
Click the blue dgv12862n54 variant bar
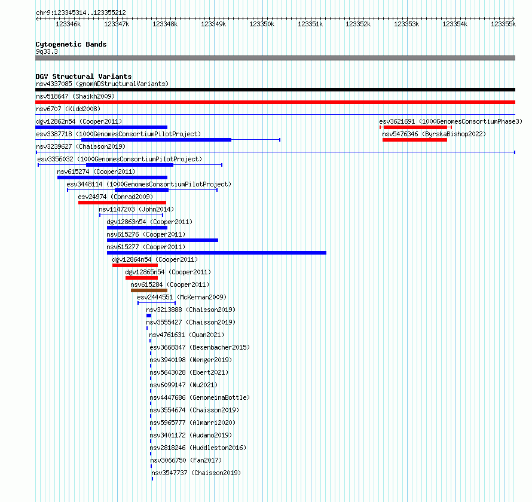(101, 127)
